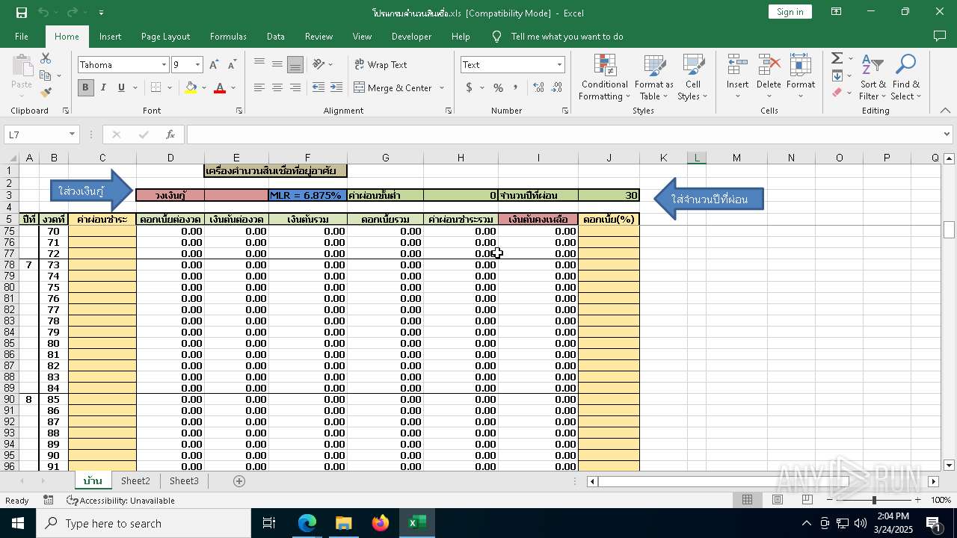Expand the Name Box dropdown

tap(73, 134)
